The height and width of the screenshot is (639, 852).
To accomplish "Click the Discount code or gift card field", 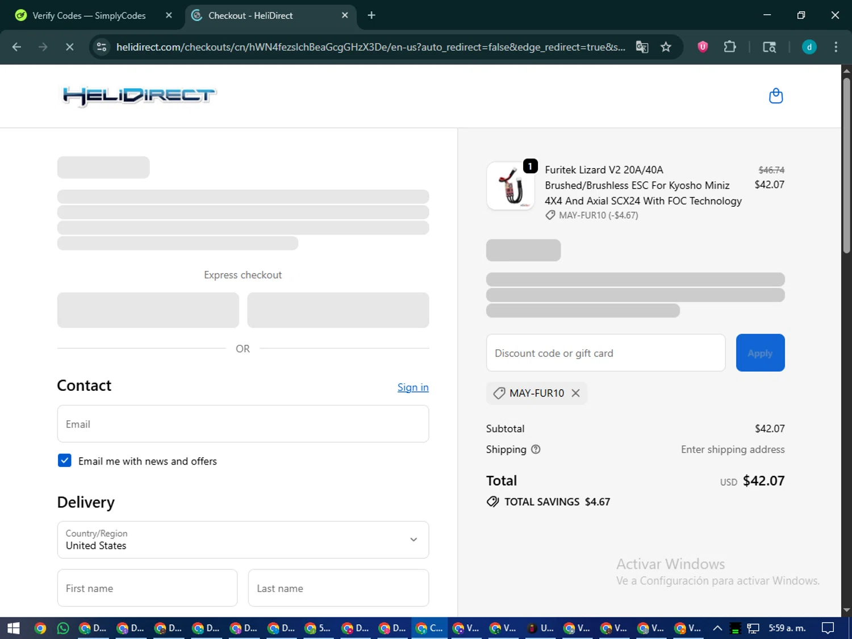I will pyautogui.click(x=605, y=353).
